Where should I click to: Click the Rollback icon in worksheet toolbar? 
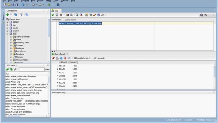pyautogui.click(x=81, y=15)
